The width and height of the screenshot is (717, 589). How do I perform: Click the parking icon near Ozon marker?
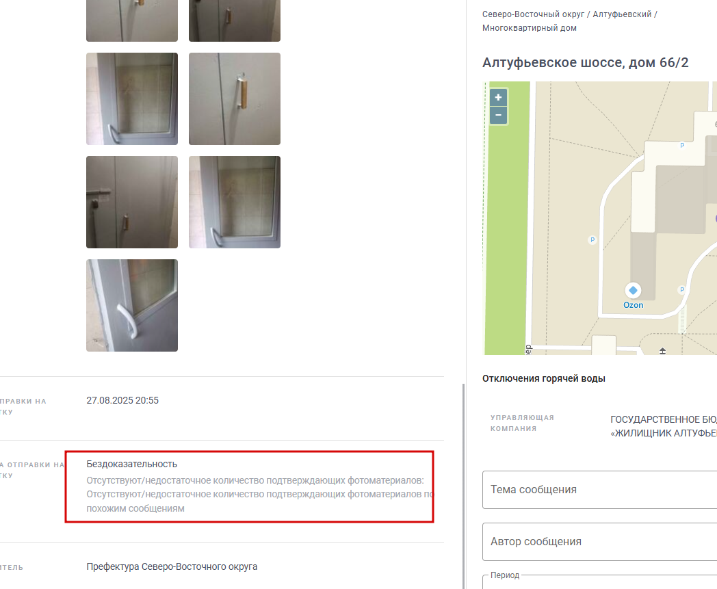tap(682, 289)
